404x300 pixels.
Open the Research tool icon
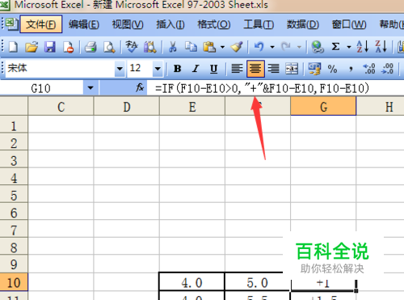click(x=150, y=47)
